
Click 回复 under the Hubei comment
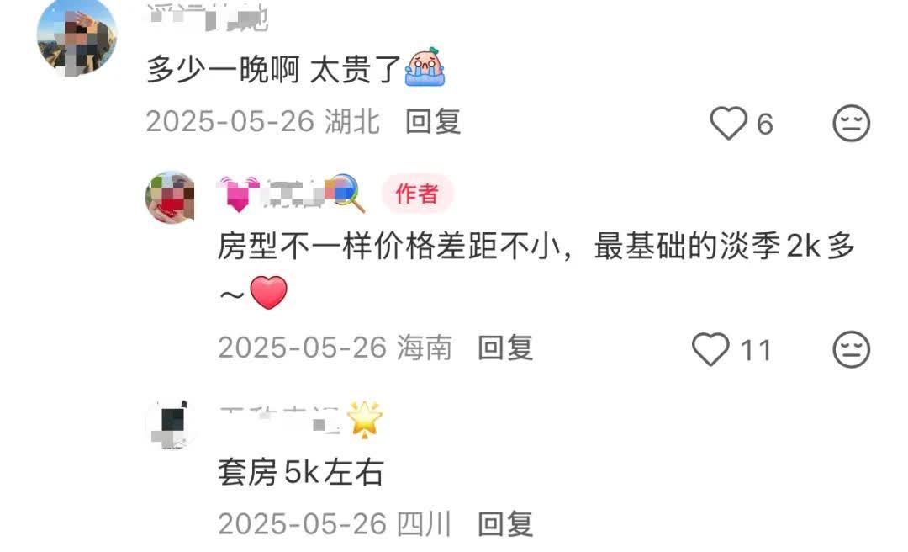(433, 122)
